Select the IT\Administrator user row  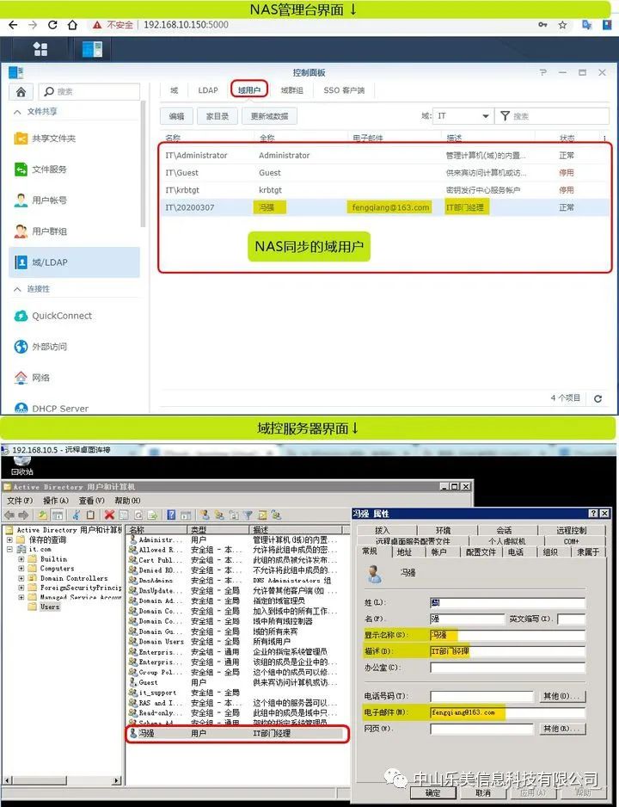coord(384,156)
